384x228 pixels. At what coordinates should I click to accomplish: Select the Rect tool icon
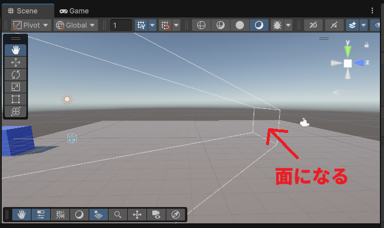[x=15, y=99]
